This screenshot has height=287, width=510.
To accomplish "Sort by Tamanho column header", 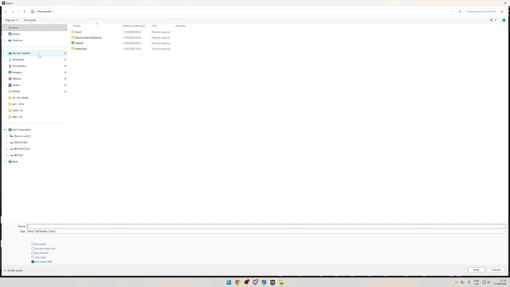I will 180,26.
